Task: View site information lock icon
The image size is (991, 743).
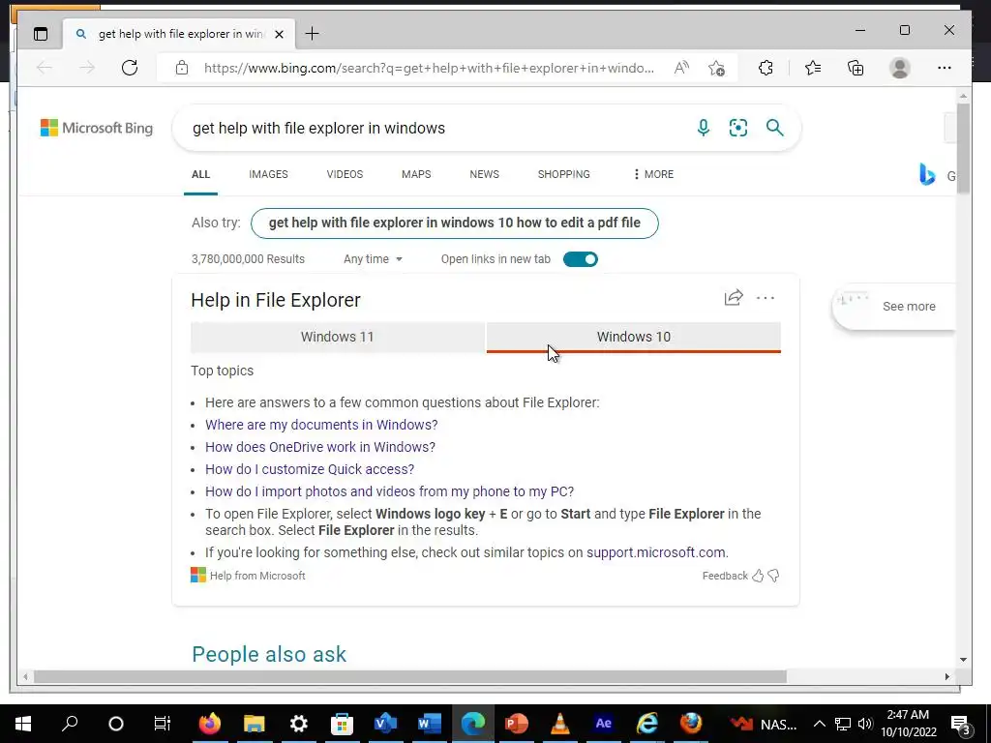Action: tap(182, 68)
